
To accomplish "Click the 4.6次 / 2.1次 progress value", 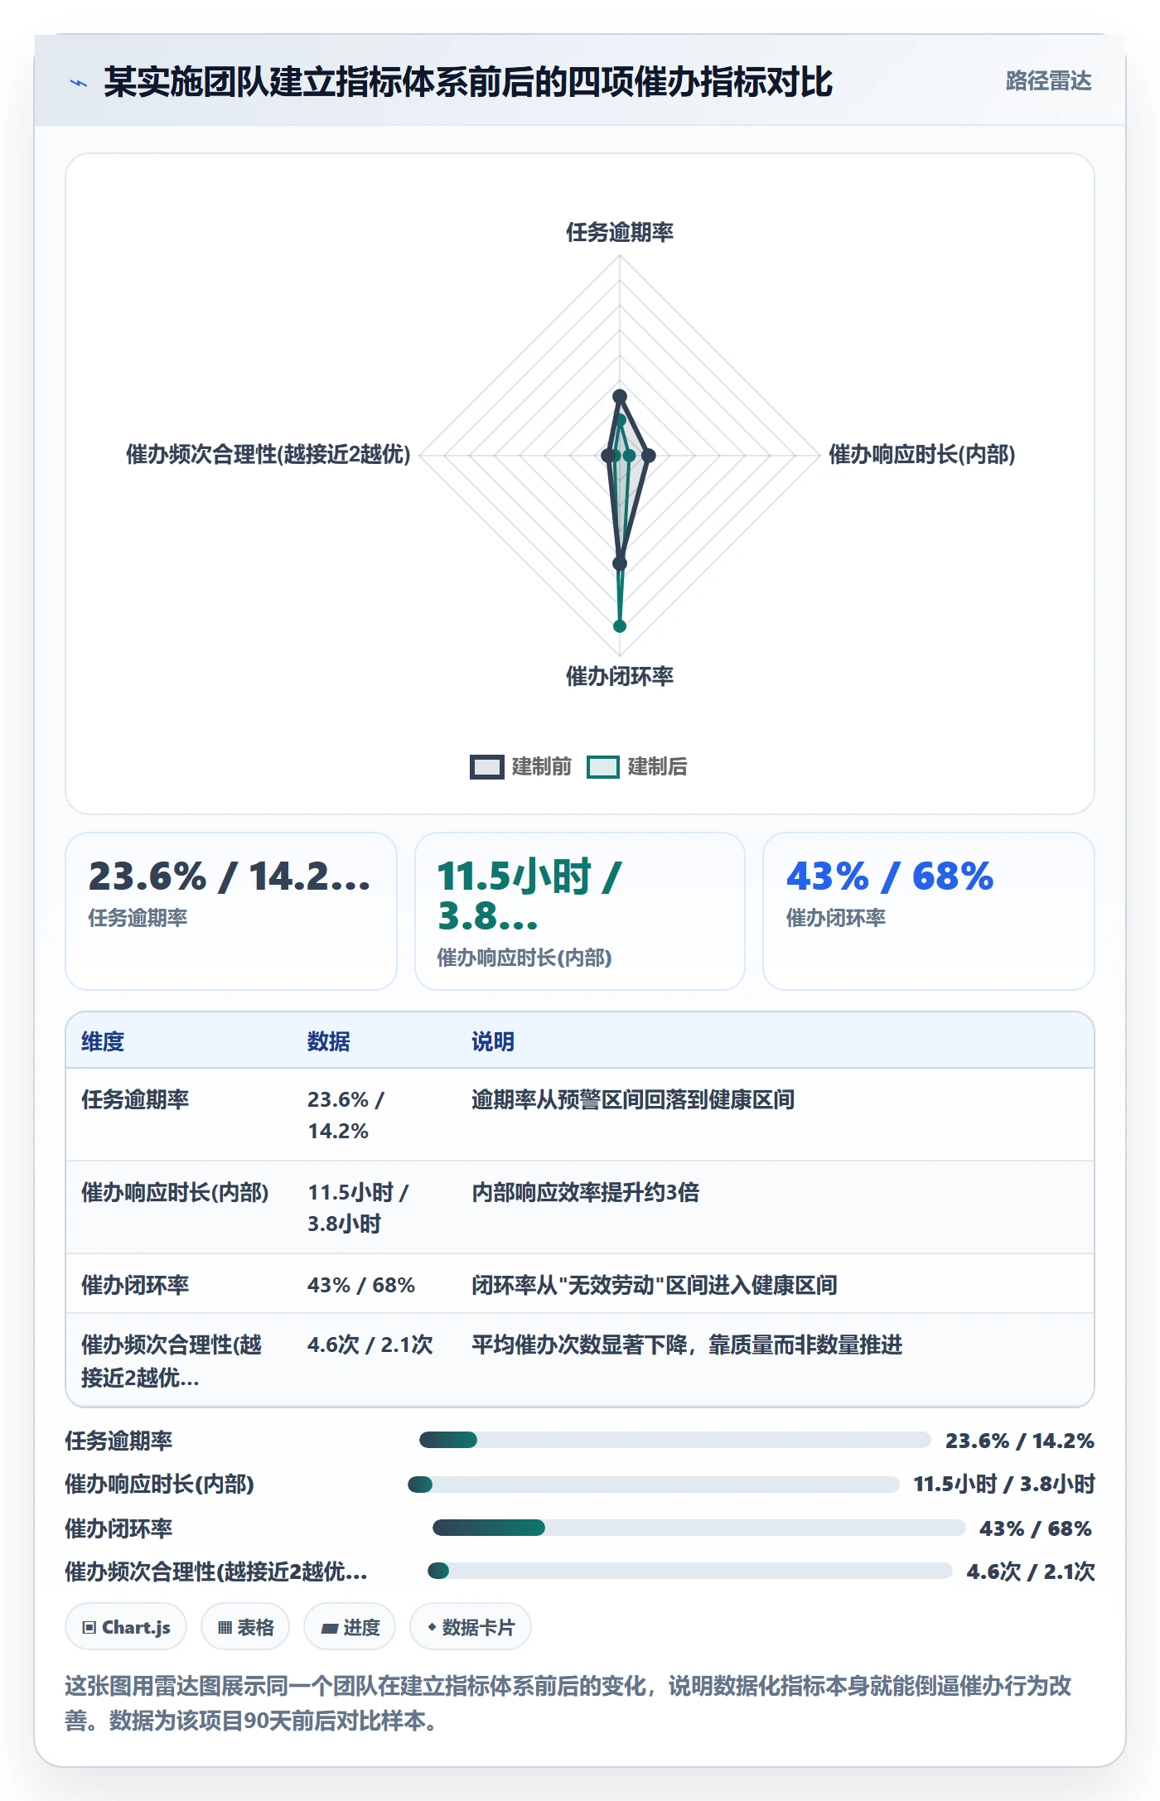I will coord(1031,1572).
